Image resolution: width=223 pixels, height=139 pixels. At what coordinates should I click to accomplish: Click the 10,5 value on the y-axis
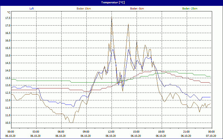coord(8,123)
